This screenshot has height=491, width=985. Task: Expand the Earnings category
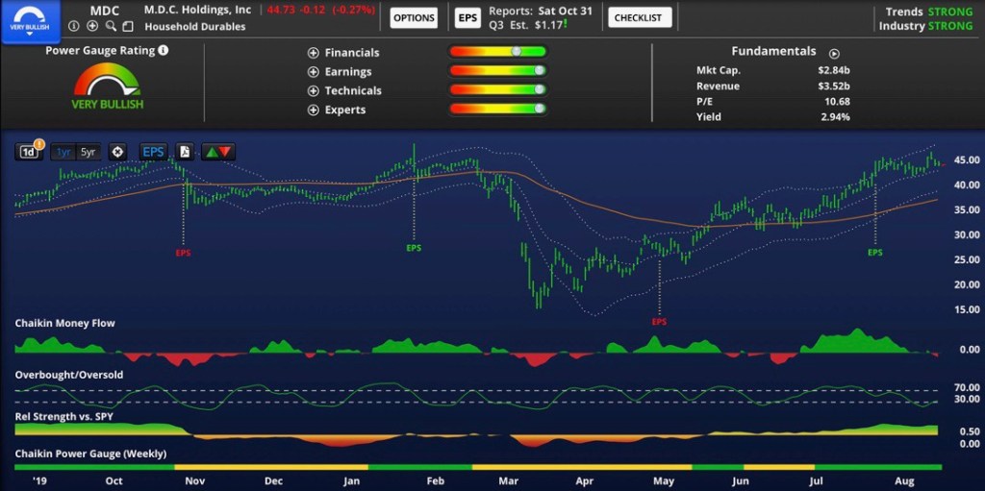[314, 72]
